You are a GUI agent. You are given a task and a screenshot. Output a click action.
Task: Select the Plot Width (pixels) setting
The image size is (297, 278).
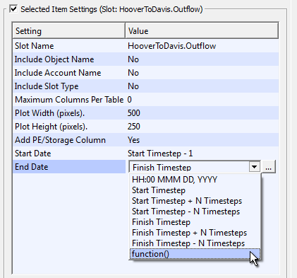pos(69,113)
